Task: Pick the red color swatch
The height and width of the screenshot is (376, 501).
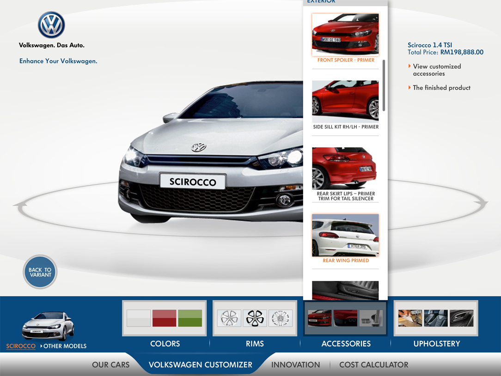Action: click(164, 318)
